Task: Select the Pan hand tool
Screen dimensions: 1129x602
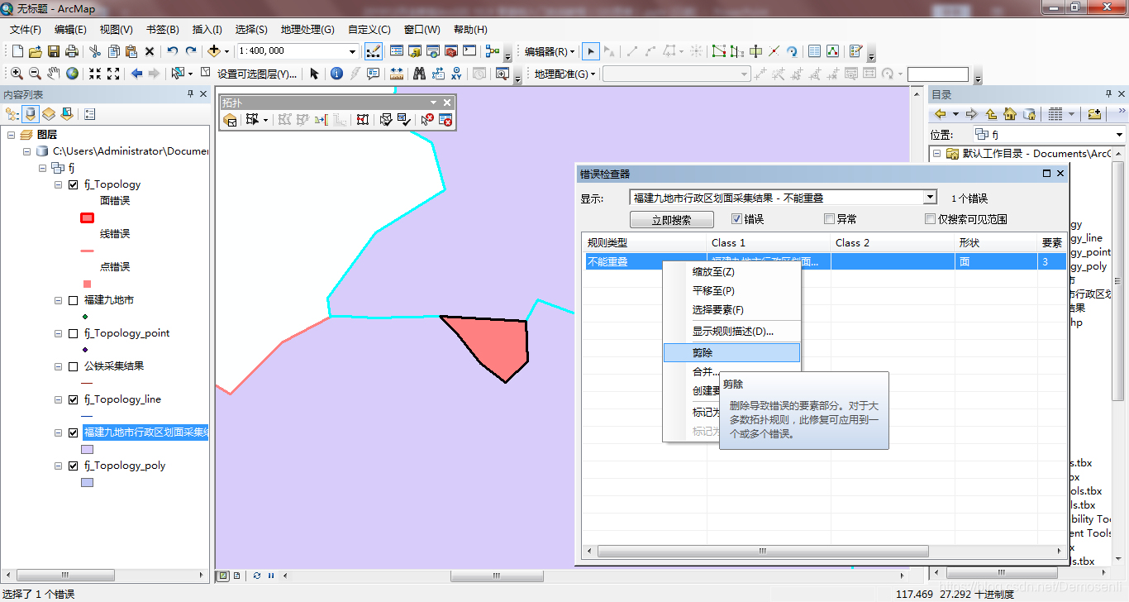Action: tap(54, 74)
